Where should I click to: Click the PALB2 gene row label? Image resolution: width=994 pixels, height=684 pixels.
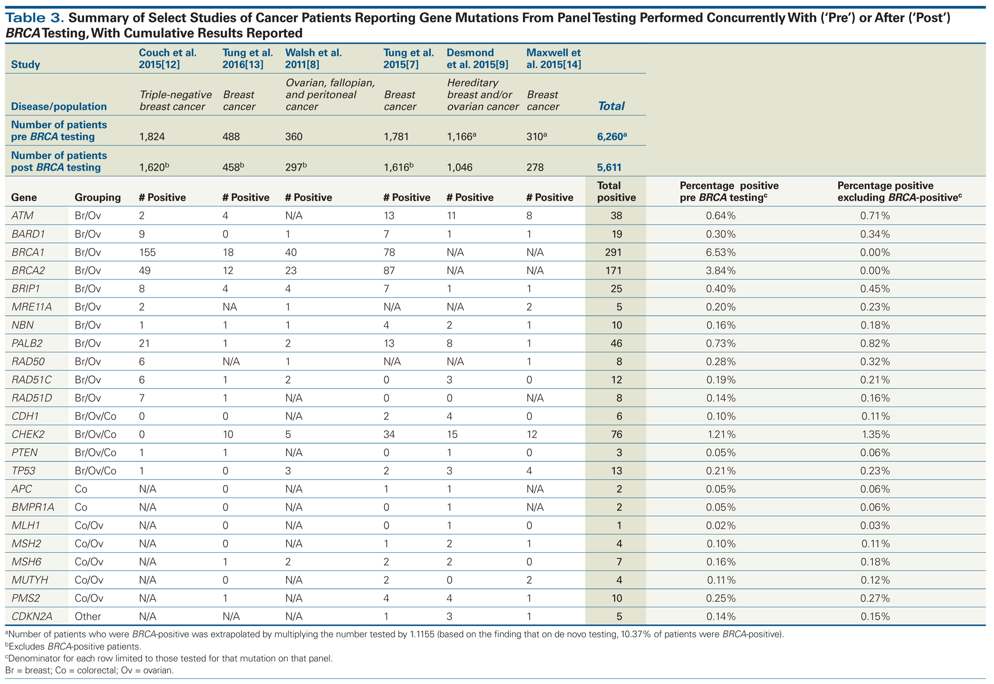[x=27, y=343]
